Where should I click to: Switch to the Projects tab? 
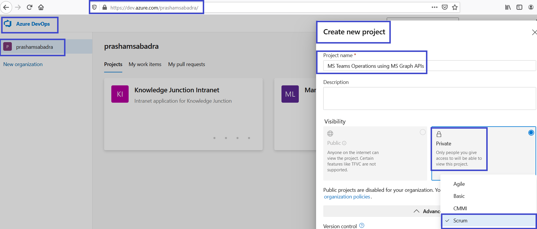(x=113, y=64)
